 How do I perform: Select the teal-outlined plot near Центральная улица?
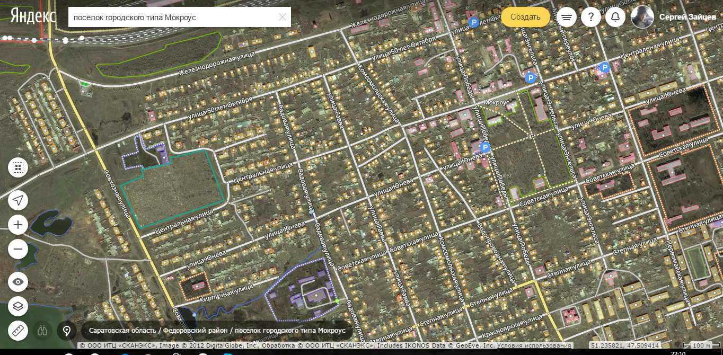tap(172, 188)
